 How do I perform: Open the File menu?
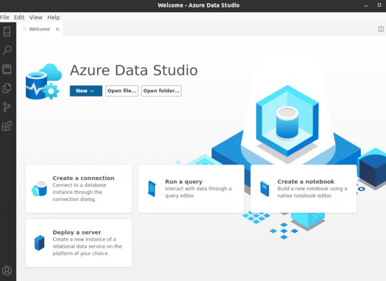click(5, 17)
